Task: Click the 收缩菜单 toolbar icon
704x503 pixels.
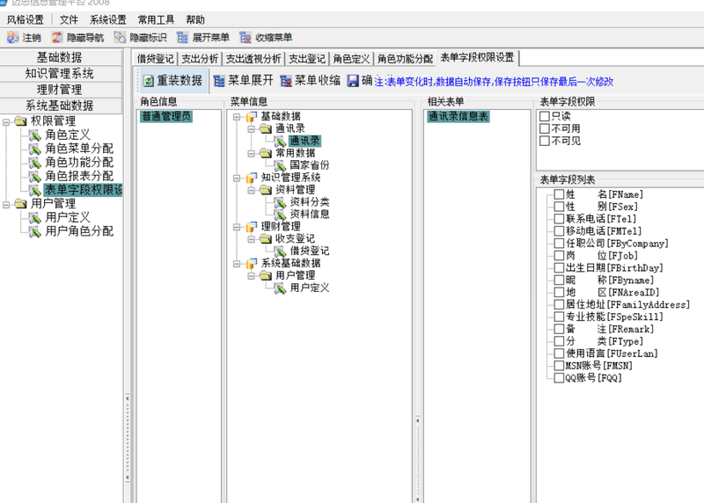Action: pyautogui.click(x=245, y=38)
